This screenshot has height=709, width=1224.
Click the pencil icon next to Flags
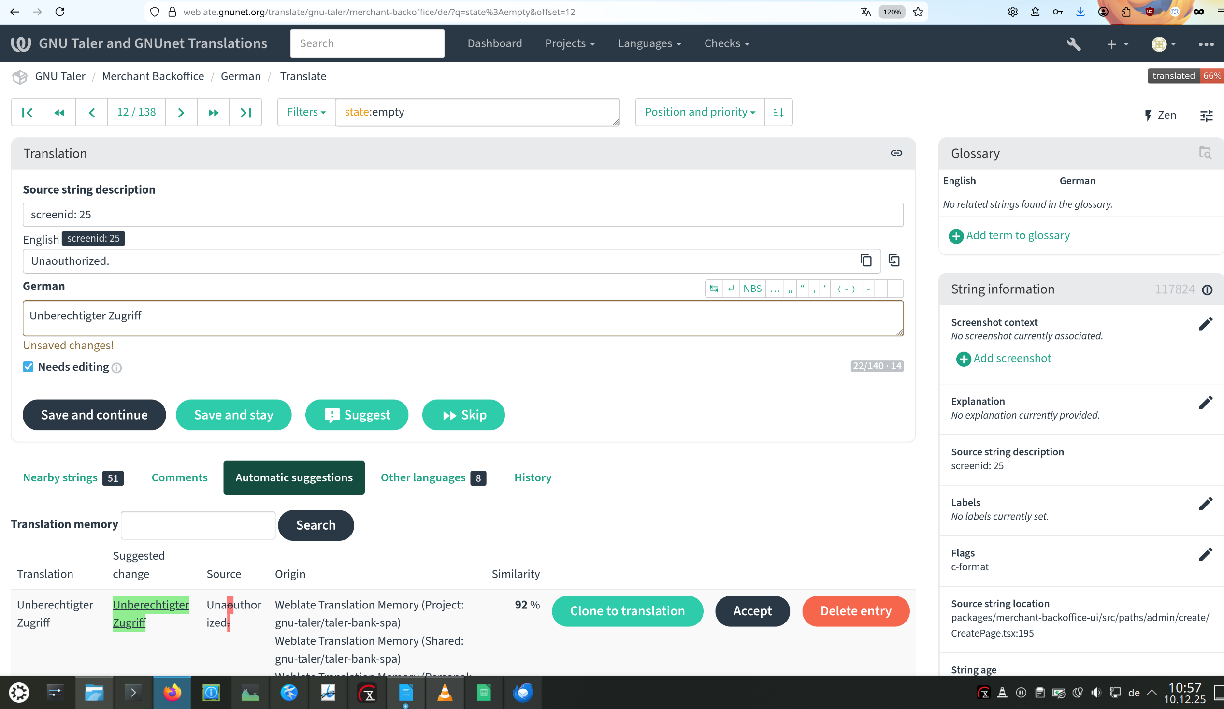1206,554
